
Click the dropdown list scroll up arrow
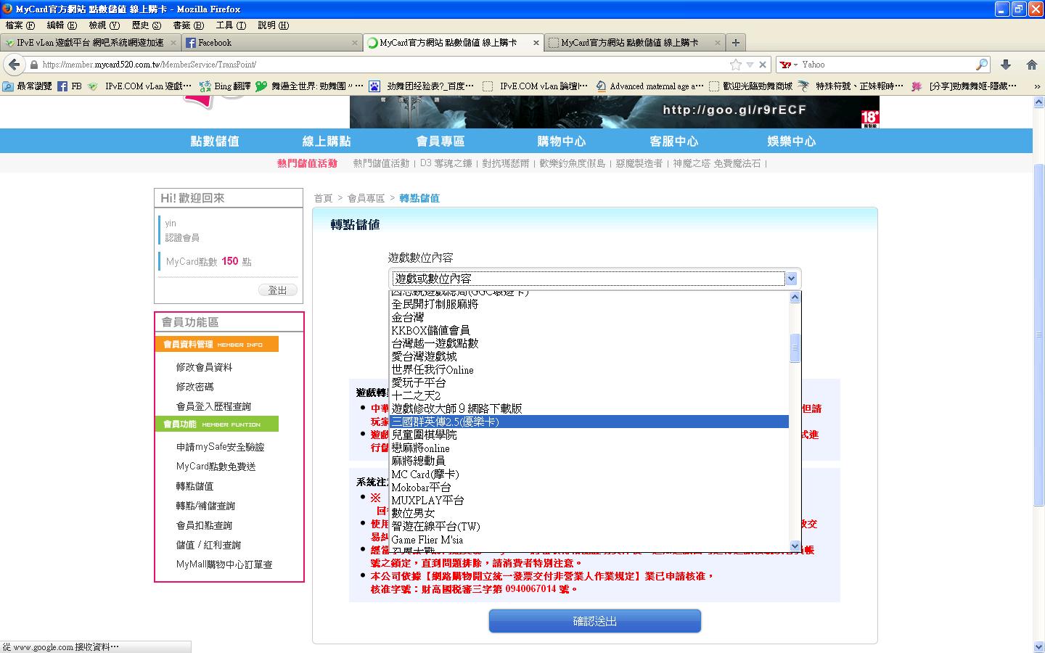coord(795,297)
